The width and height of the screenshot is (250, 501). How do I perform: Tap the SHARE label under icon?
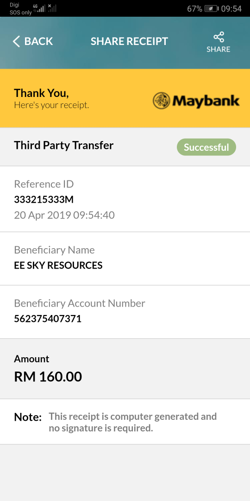pos(219,49)
